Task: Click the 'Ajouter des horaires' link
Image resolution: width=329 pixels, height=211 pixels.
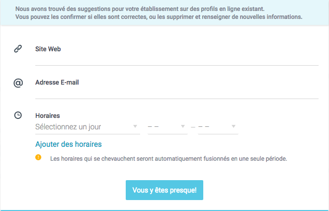Action: (x=69, y=144)
